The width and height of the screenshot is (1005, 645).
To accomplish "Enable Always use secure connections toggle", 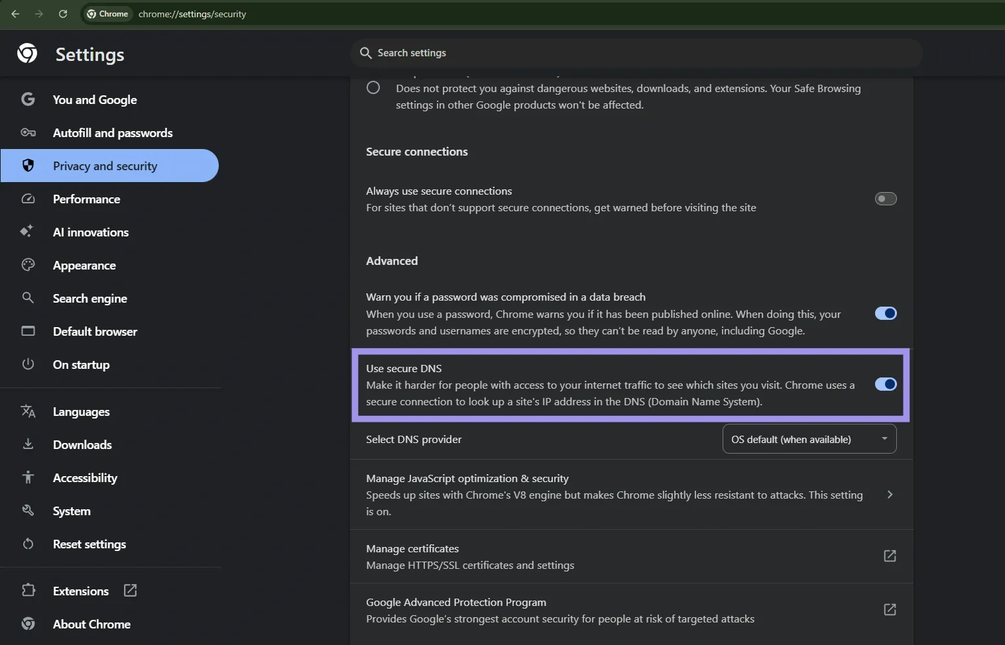I will (x=886, y=199).
